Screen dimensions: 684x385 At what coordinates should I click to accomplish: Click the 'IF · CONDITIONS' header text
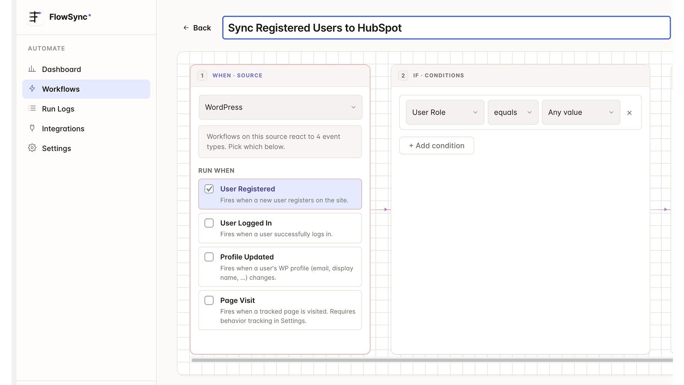[x=439, y=75]
